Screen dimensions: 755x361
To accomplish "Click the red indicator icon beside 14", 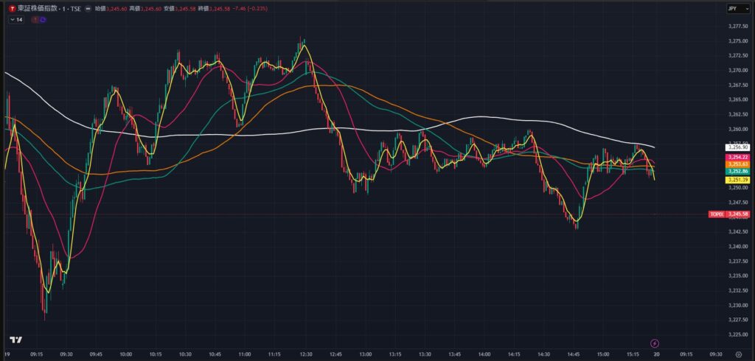I will pyautogui.click(x=35, y=20).
